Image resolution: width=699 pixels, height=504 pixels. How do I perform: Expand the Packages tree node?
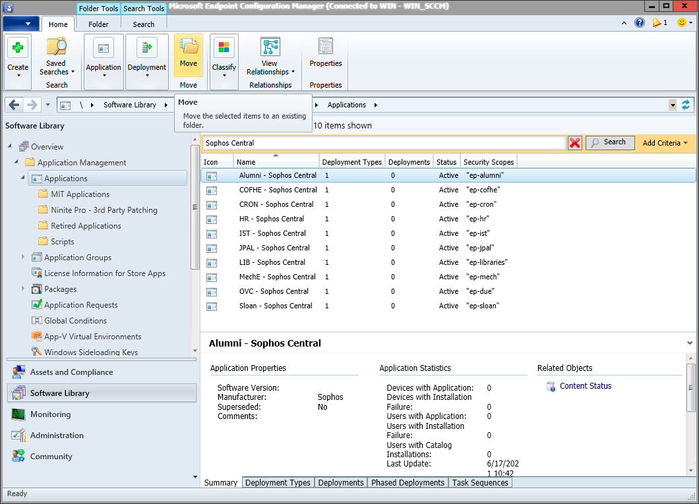(23, 289)
